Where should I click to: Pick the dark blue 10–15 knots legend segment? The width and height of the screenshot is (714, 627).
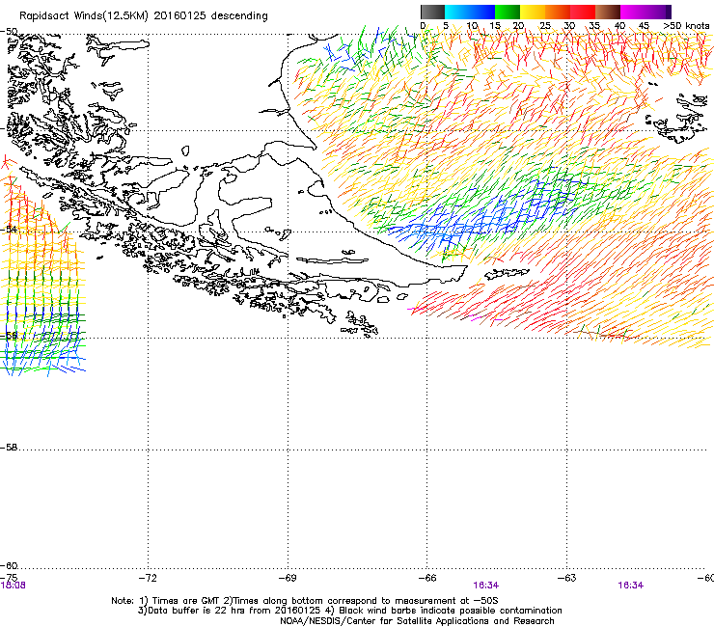pyautogui.click(x=482, y=12)
